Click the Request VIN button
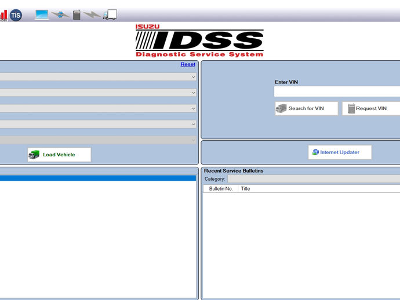Viewport: 400px width, 300px height. point(371,108)
